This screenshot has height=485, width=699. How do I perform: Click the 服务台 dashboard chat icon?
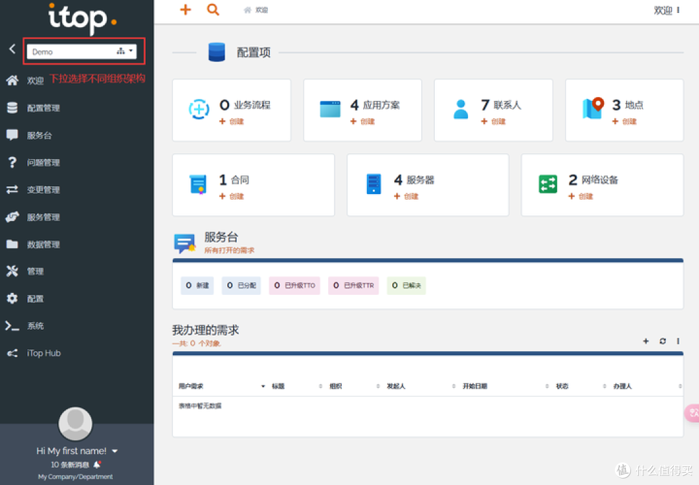pyautogui.click(x=184, y=242)
